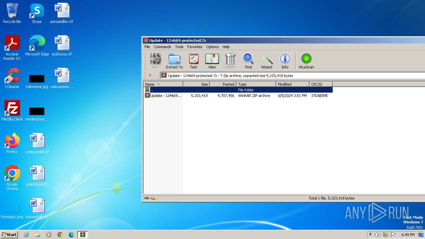This screenshot has width=425, height=239.
Task: Click the Find magnifier icon
Action: pos(248,61)
